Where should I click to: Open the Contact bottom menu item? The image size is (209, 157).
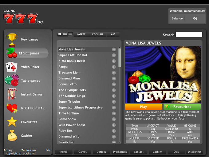tap(139, 152)
